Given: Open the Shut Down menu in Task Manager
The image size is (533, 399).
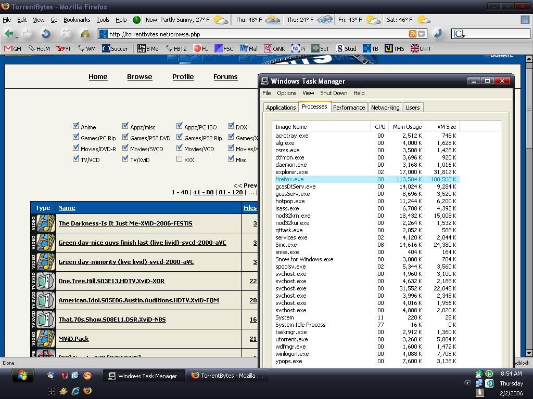Looking at the screenshot, I should [x=334, y=93].
